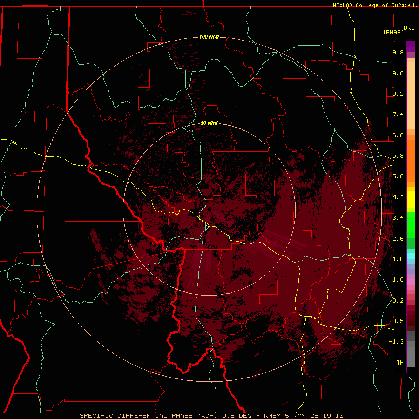Select the DKD legend title

coord(409,28)
